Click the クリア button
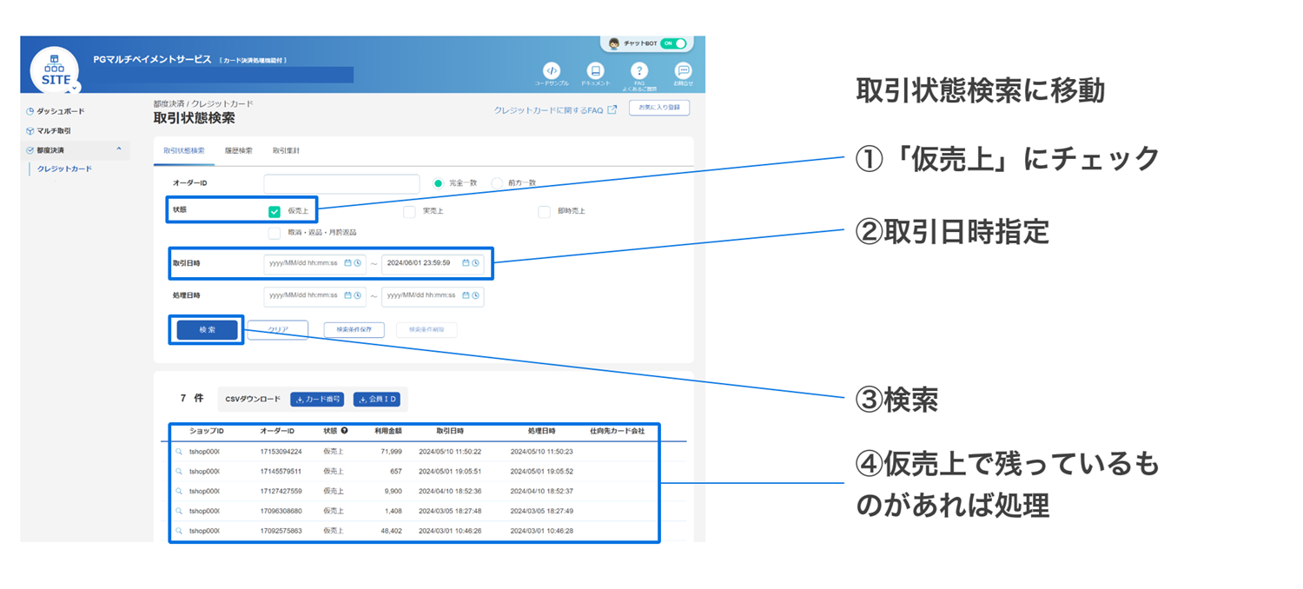The width and height of the screenshot is (1303, 589). (278, 330)
